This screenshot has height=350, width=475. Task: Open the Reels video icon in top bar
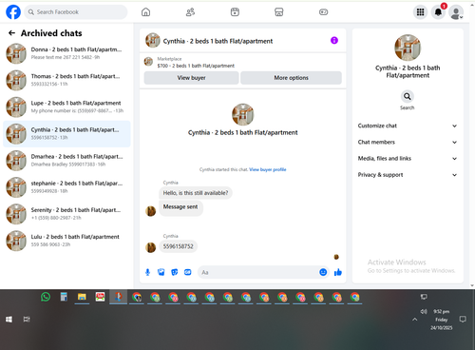click(235, 12)
